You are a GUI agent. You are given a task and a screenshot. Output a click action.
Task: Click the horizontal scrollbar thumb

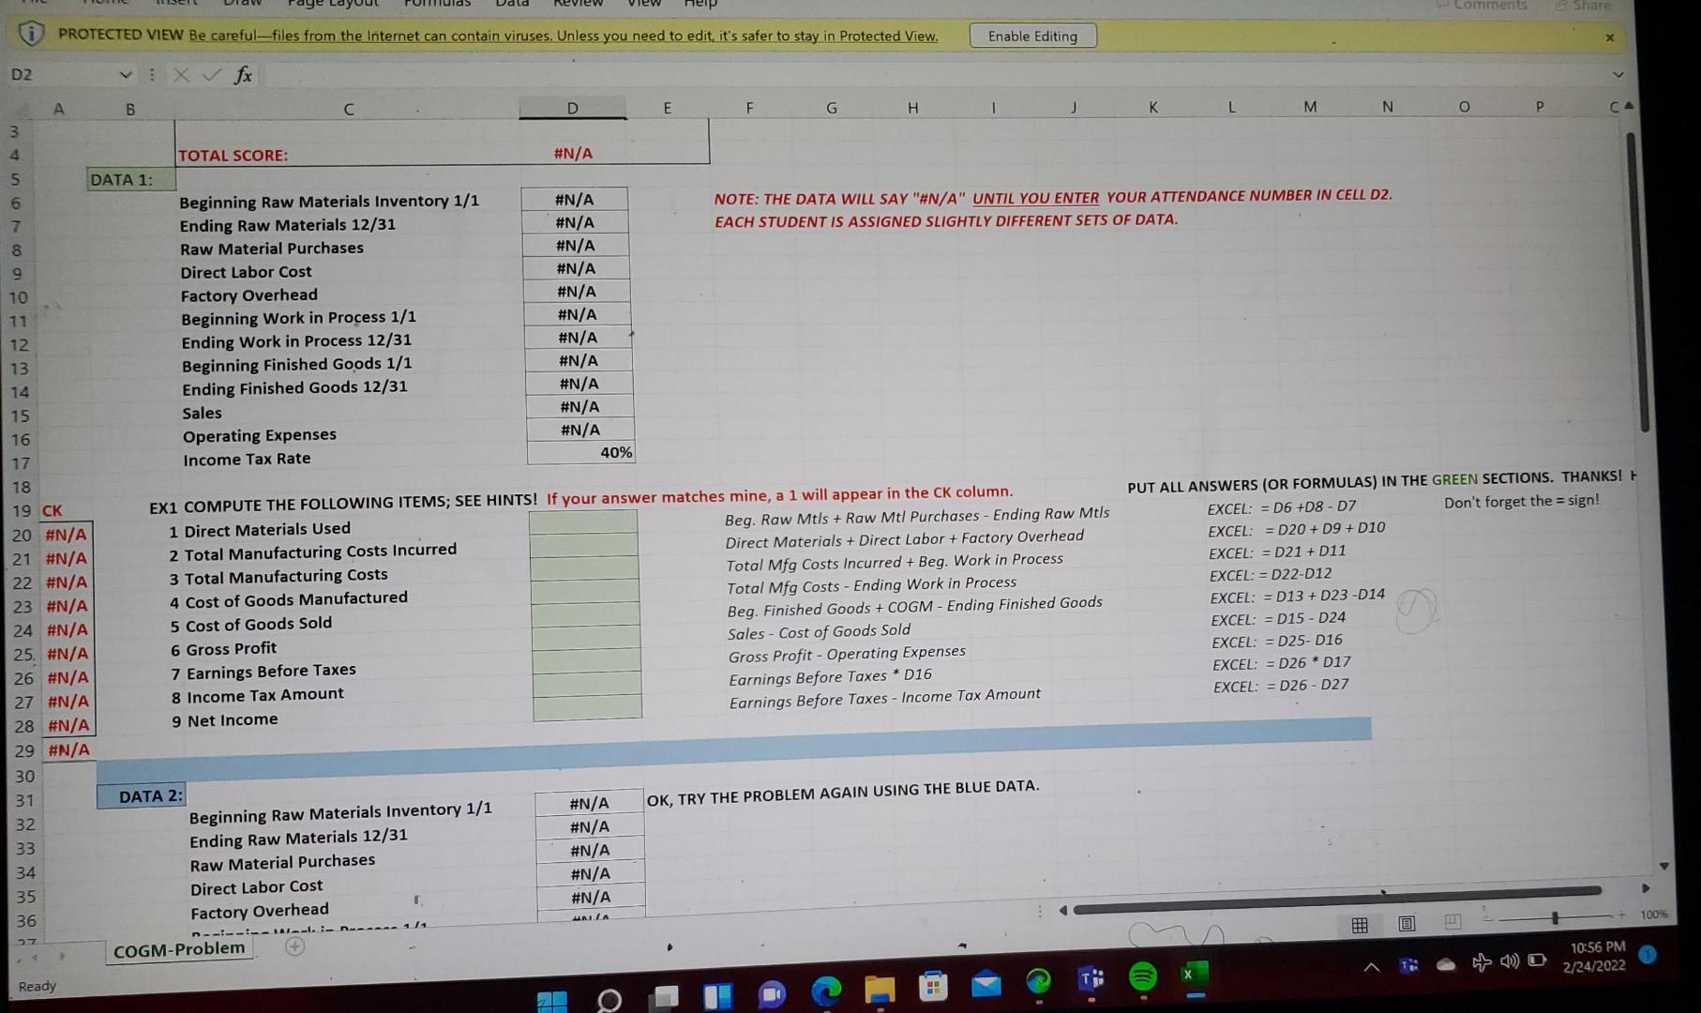click(x=1336, y=899)
